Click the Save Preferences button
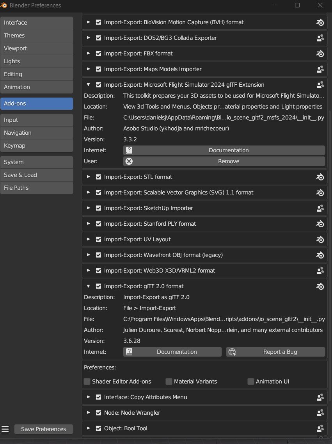This screenshot has width=332, height=444. tap(43, 429)
